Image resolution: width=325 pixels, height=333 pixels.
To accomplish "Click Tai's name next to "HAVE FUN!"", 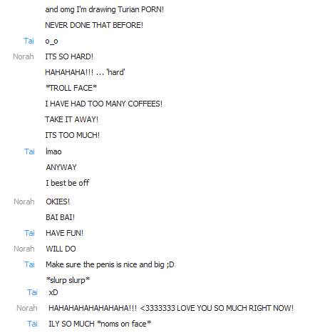I will [29, 233].
